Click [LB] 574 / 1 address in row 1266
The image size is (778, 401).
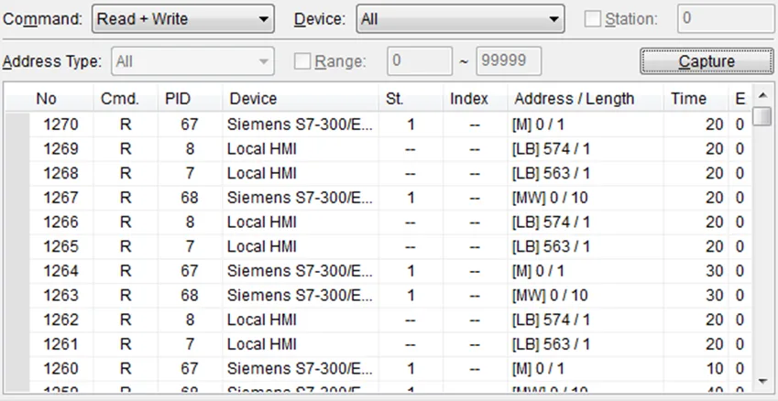(x=551, y=222)
